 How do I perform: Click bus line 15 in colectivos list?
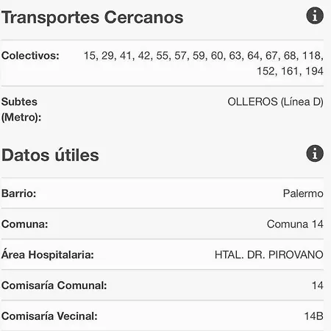pos(90,56)
